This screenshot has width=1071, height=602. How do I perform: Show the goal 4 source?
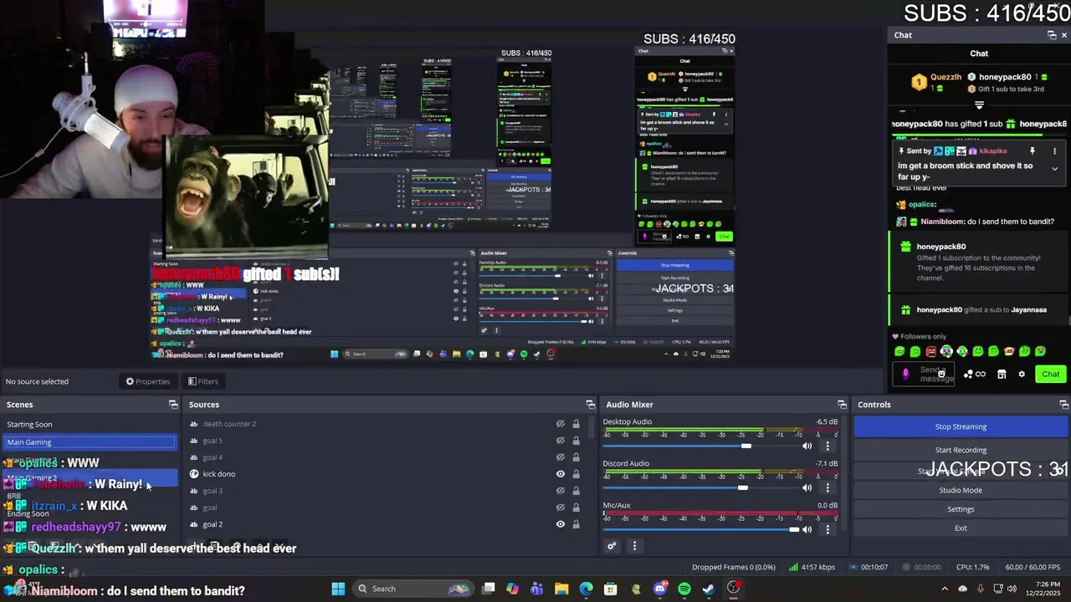tap(561, 457)
